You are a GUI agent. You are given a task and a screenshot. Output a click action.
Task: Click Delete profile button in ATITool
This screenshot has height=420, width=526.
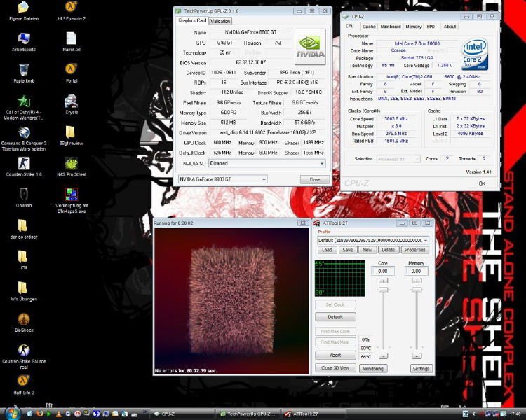click(x=388, y=250)
